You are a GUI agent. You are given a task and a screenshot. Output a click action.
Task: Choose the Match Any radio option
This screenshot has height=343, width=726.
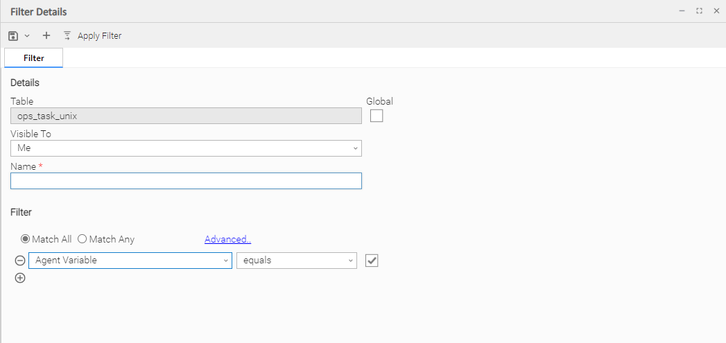click(x=82, y=239)
